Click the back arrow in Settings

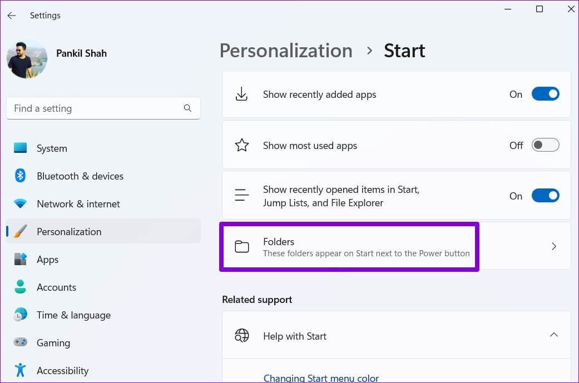12,16
